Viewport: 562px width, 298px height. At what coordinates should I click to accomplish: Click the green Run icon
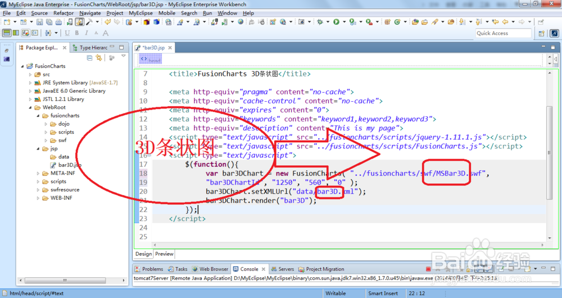point(336,22)
